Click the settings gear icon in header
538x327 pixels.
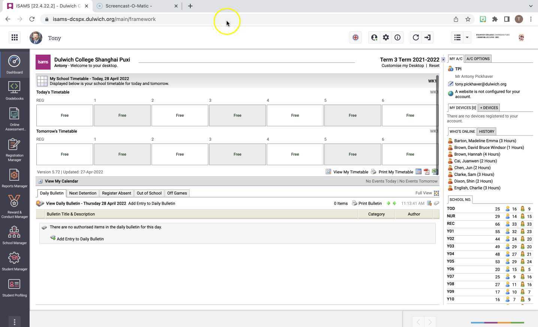tap(386, 37)
